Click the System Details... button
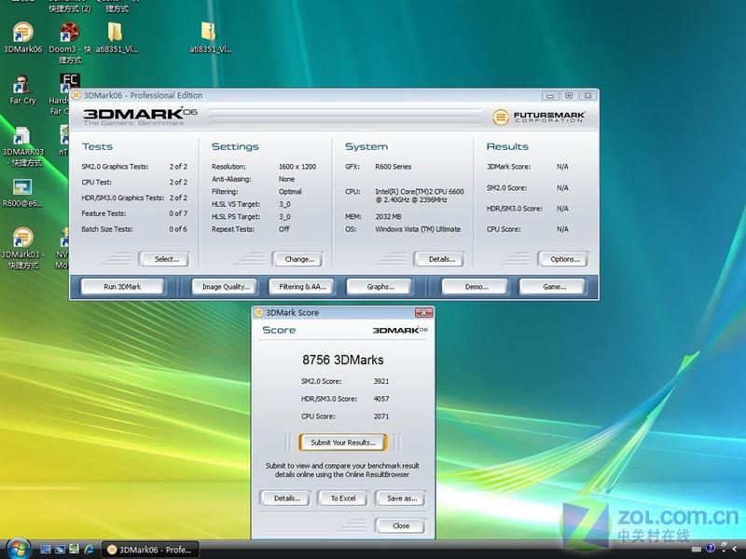 439,259
